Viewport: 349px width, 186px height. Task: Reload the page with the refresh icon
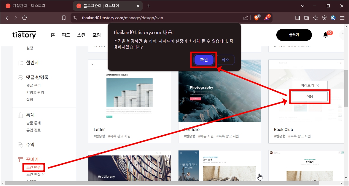25,17
